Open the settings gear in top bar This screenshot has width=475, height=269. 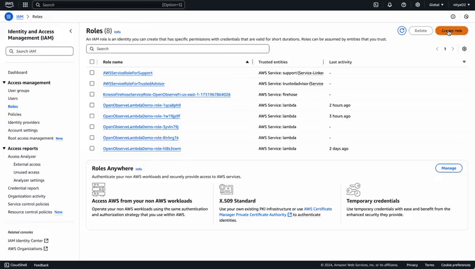click(418, 5)
